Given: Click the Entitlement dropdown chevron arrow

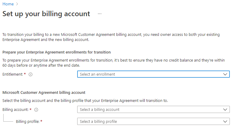Looking at the screenshot, I should (x=225, y=74).
